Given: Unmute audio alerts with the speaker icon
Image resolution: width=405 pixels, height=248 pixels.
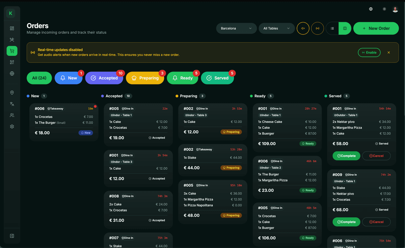Looking at the screenshot, I should [x=303, y=28].
